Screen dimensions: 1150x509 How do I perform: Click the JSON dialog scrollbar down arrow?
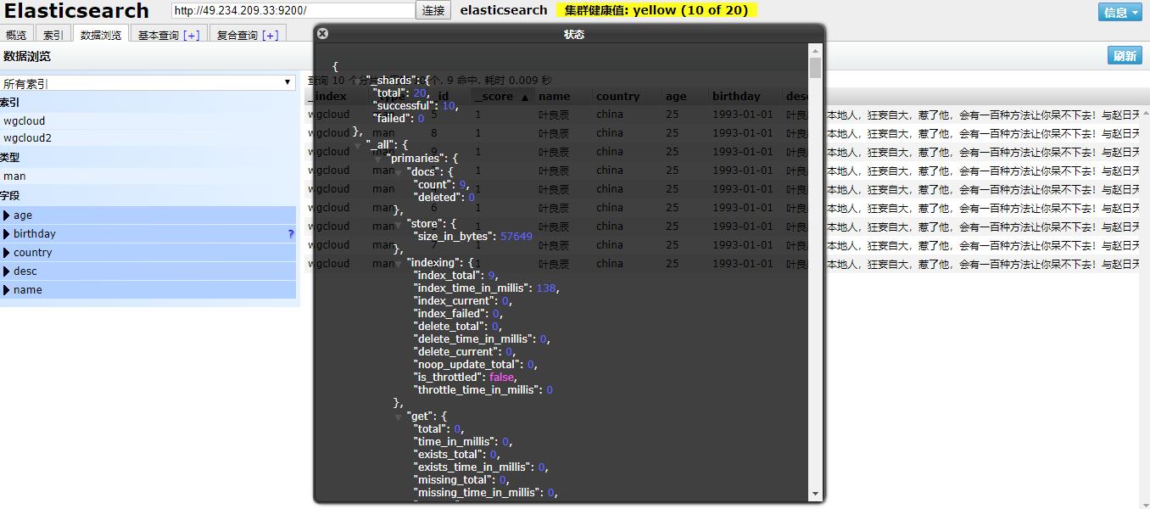click(815, 493)
